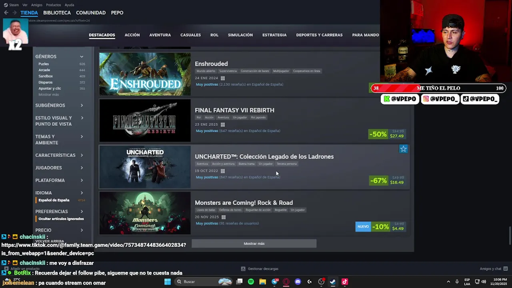The image size is (512, 288).
Task: Expand the SUBGÉNEROS filter section
Action: 60,105
